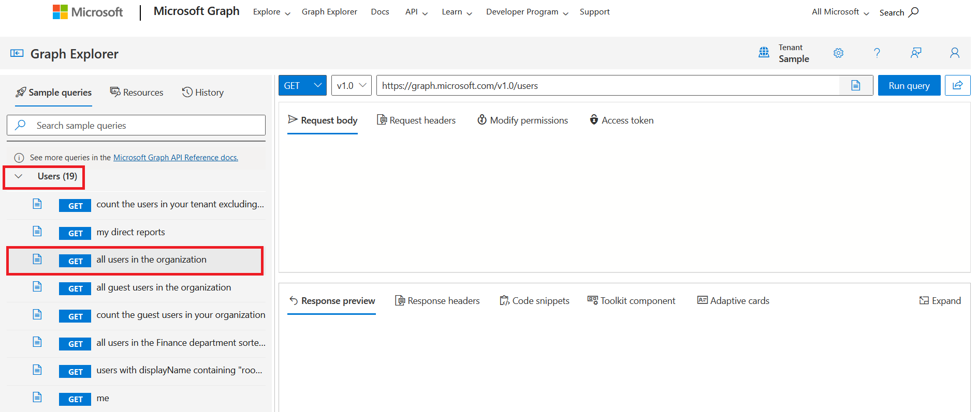The height and width of the screenshot is (412, 977).
Task: Click the GET badge for 'my direct reports'
Action: pyautogui.click(x=75, y=233)
